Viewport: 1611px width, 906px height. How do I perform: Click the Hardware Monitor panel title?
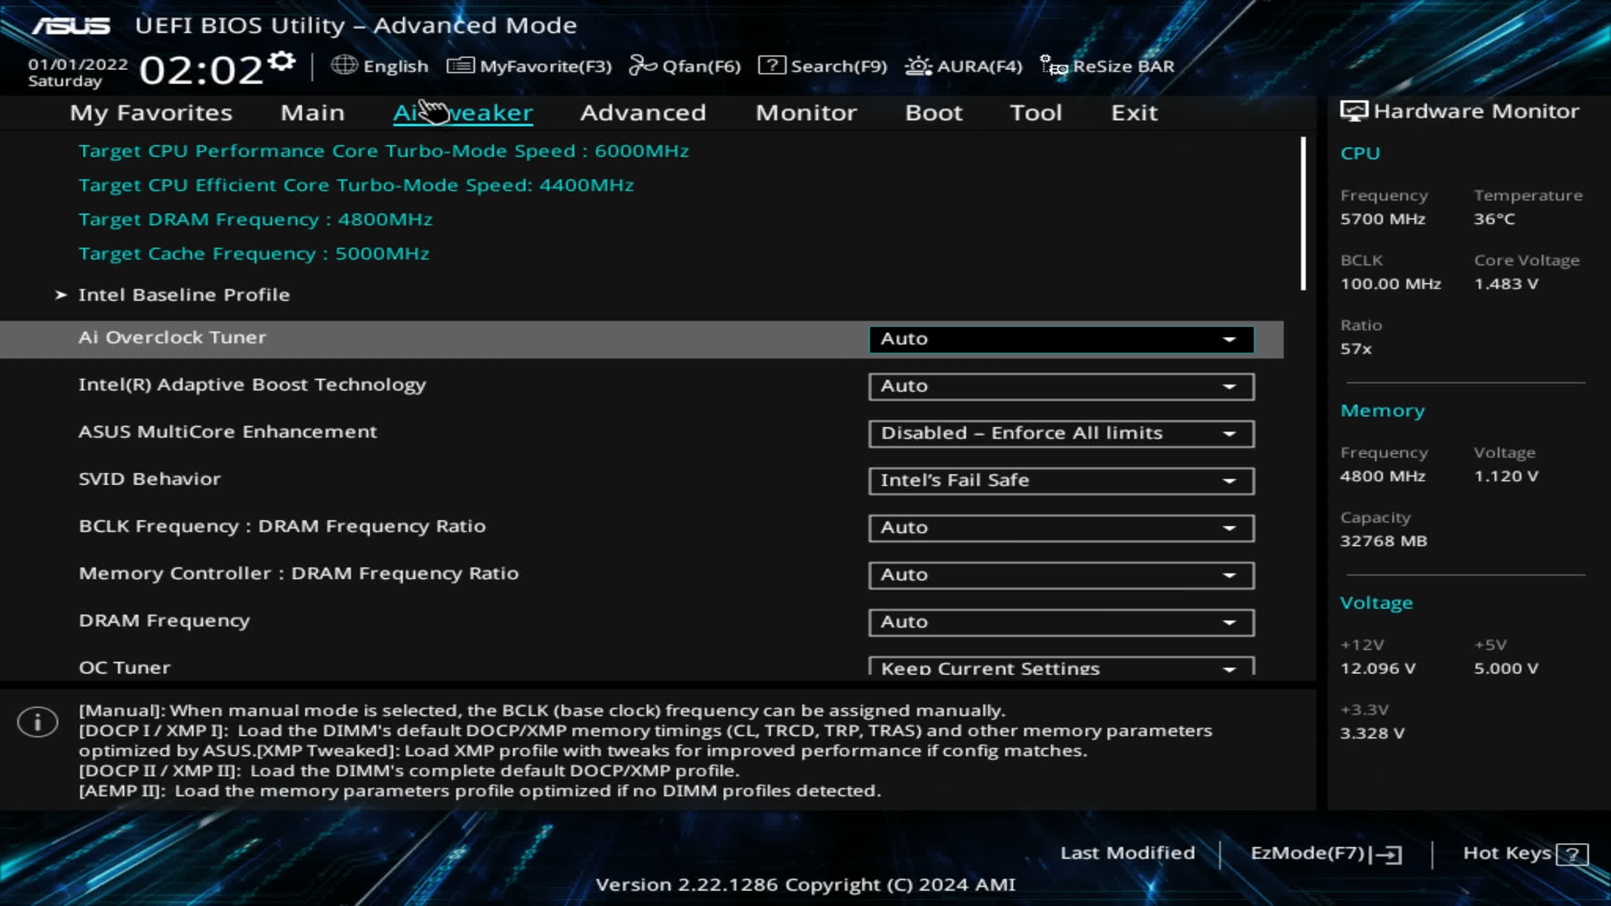pyautogui.click(x=1476, y=111)
